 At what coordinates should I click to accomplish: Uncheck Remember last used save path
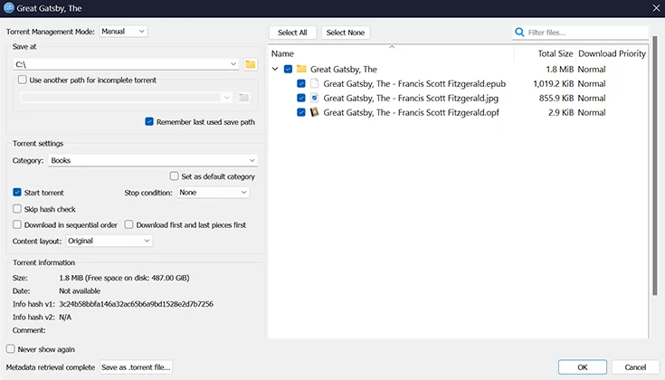[x=149, y=122]
